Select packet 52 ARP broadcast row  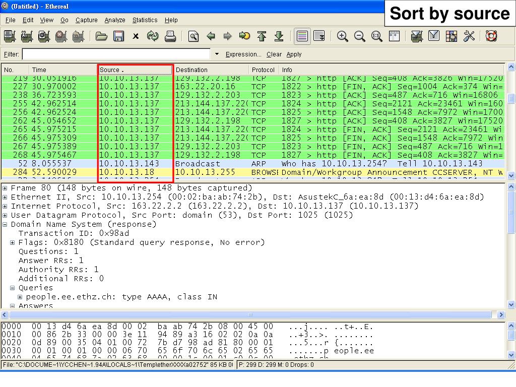click(253, 164)
